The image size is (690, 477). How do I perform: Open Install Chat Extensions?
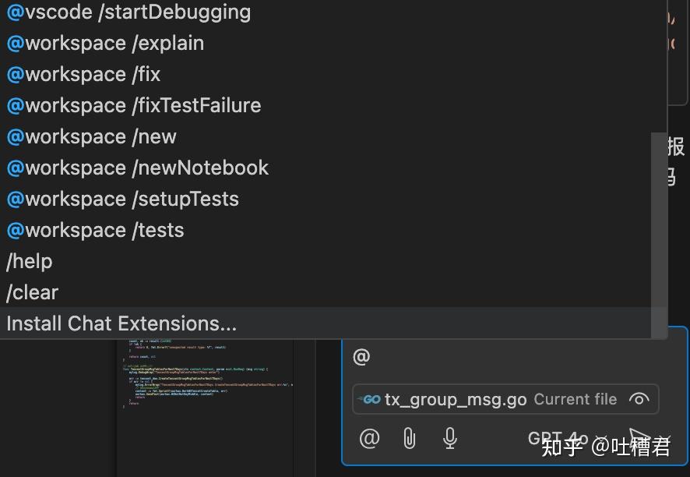coord(121,323)
